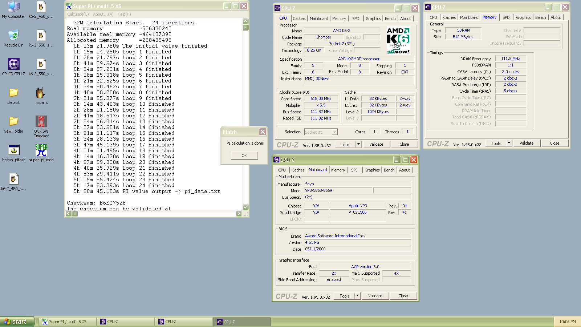The image size is (581, 327).
Task: Click Close button in CPU-Z CPU window
Action: coord(404,144)
